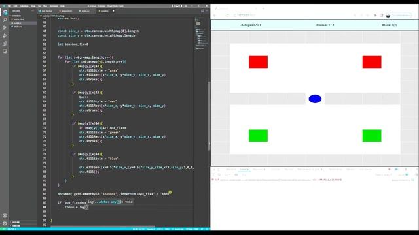
Task: Click the remote indicator in VS Code status bar
Action: 4,229
